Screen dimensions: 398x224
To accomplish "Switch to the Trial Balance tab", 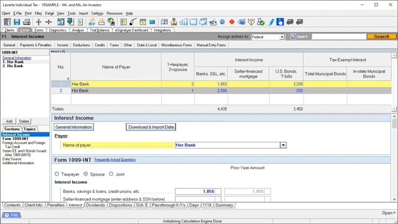I will pos(99,30).
